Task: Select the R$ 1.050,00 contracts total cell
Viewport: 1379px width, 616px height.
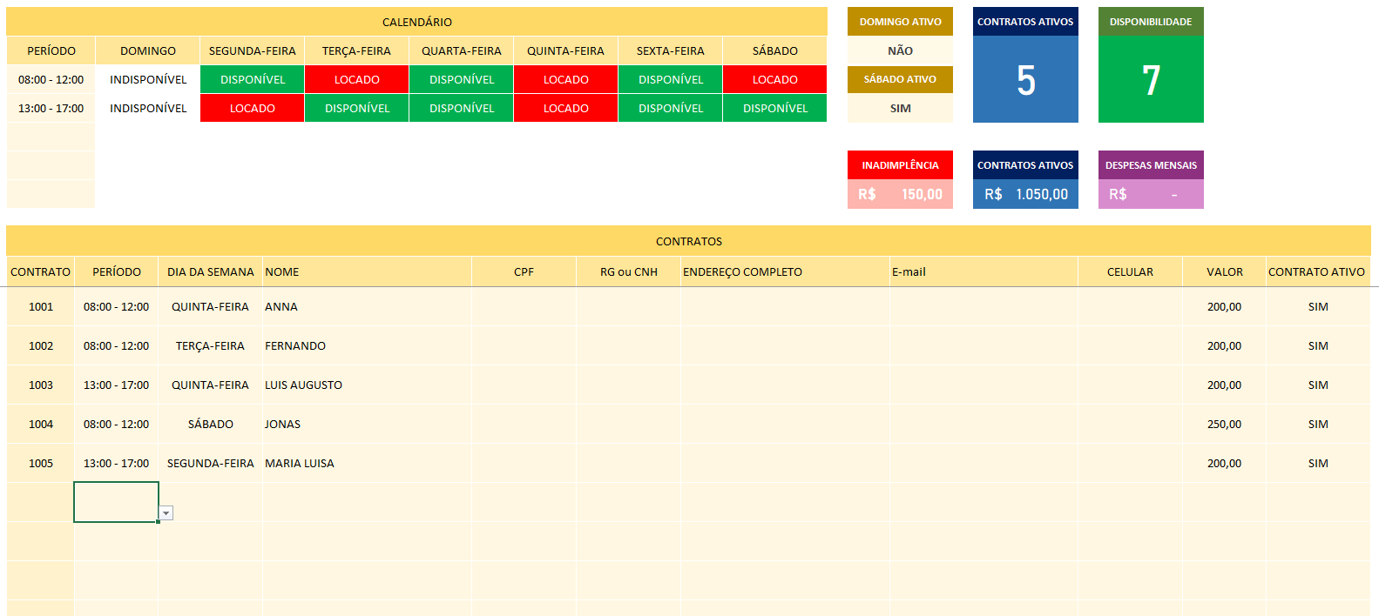Action: (1025, 194)
